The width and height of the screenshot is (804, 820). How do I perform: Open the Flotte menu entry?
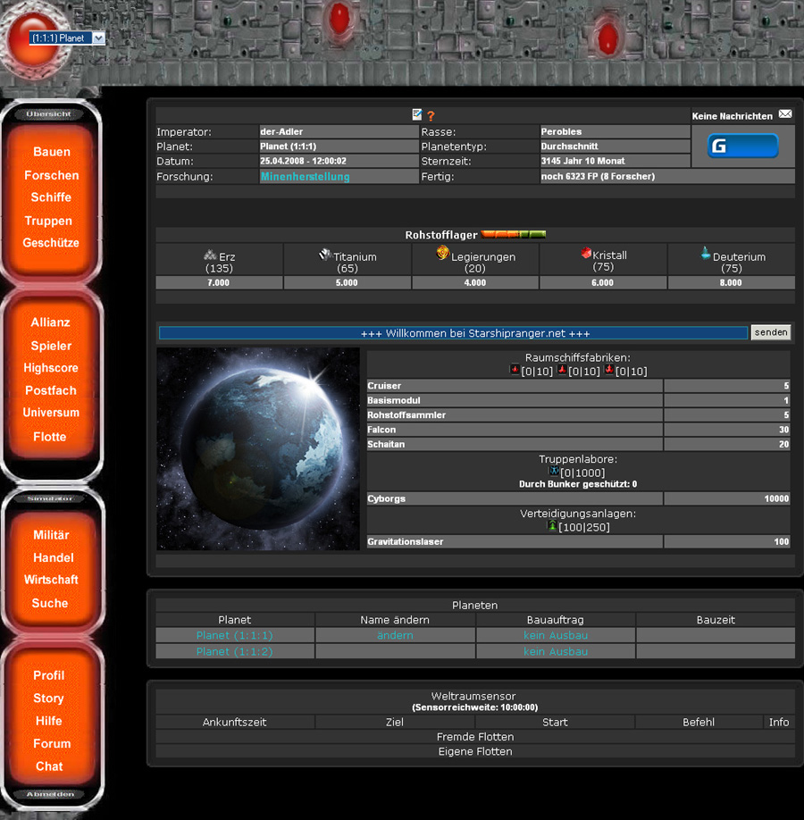[50, 437]
